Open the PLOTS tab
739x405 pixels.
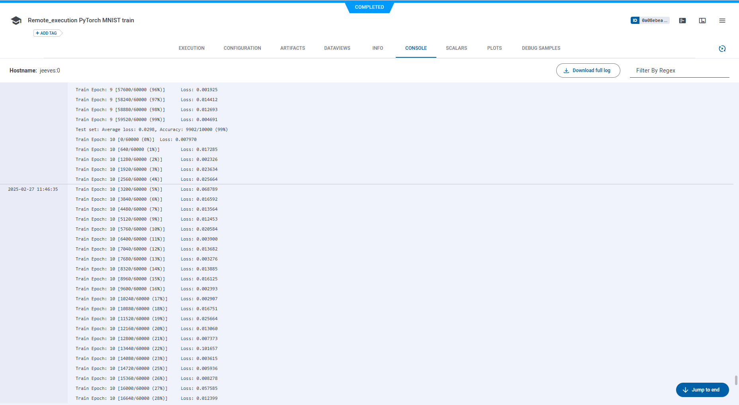tap(494, 48)
